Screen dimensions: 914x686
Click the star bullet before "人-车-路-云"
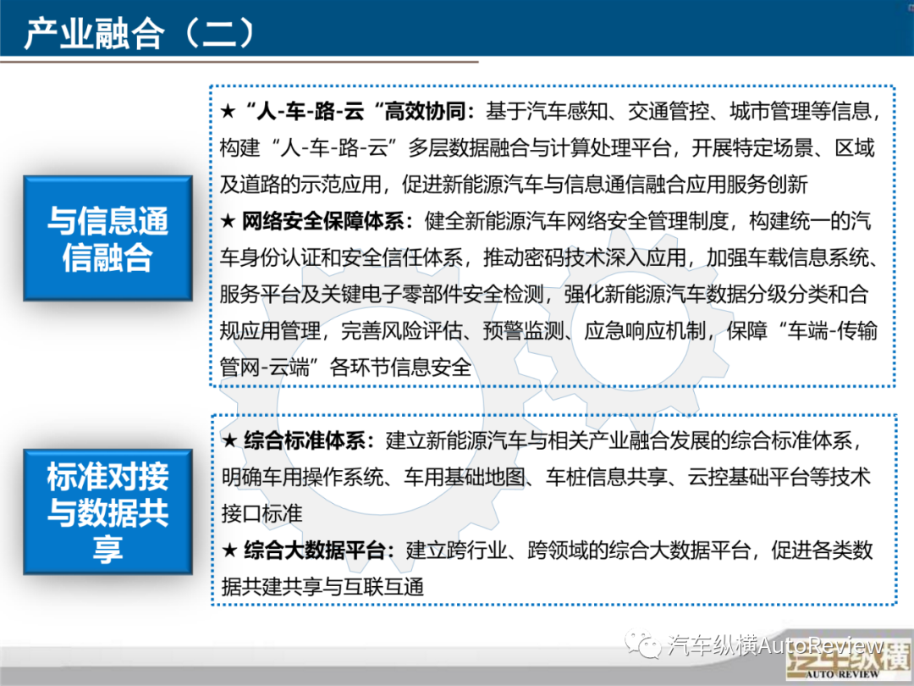click(x=228, y=112)
